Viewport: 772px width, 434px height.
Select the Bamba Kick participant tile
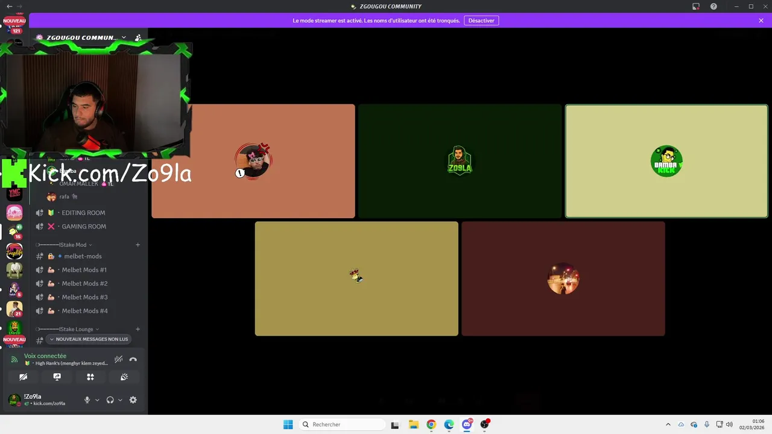(666, 161)
